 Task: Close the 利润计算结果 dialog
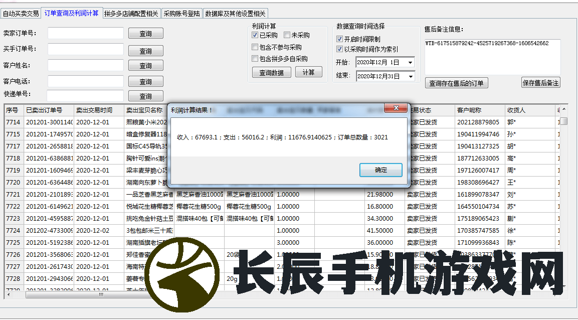click(396, 108)
